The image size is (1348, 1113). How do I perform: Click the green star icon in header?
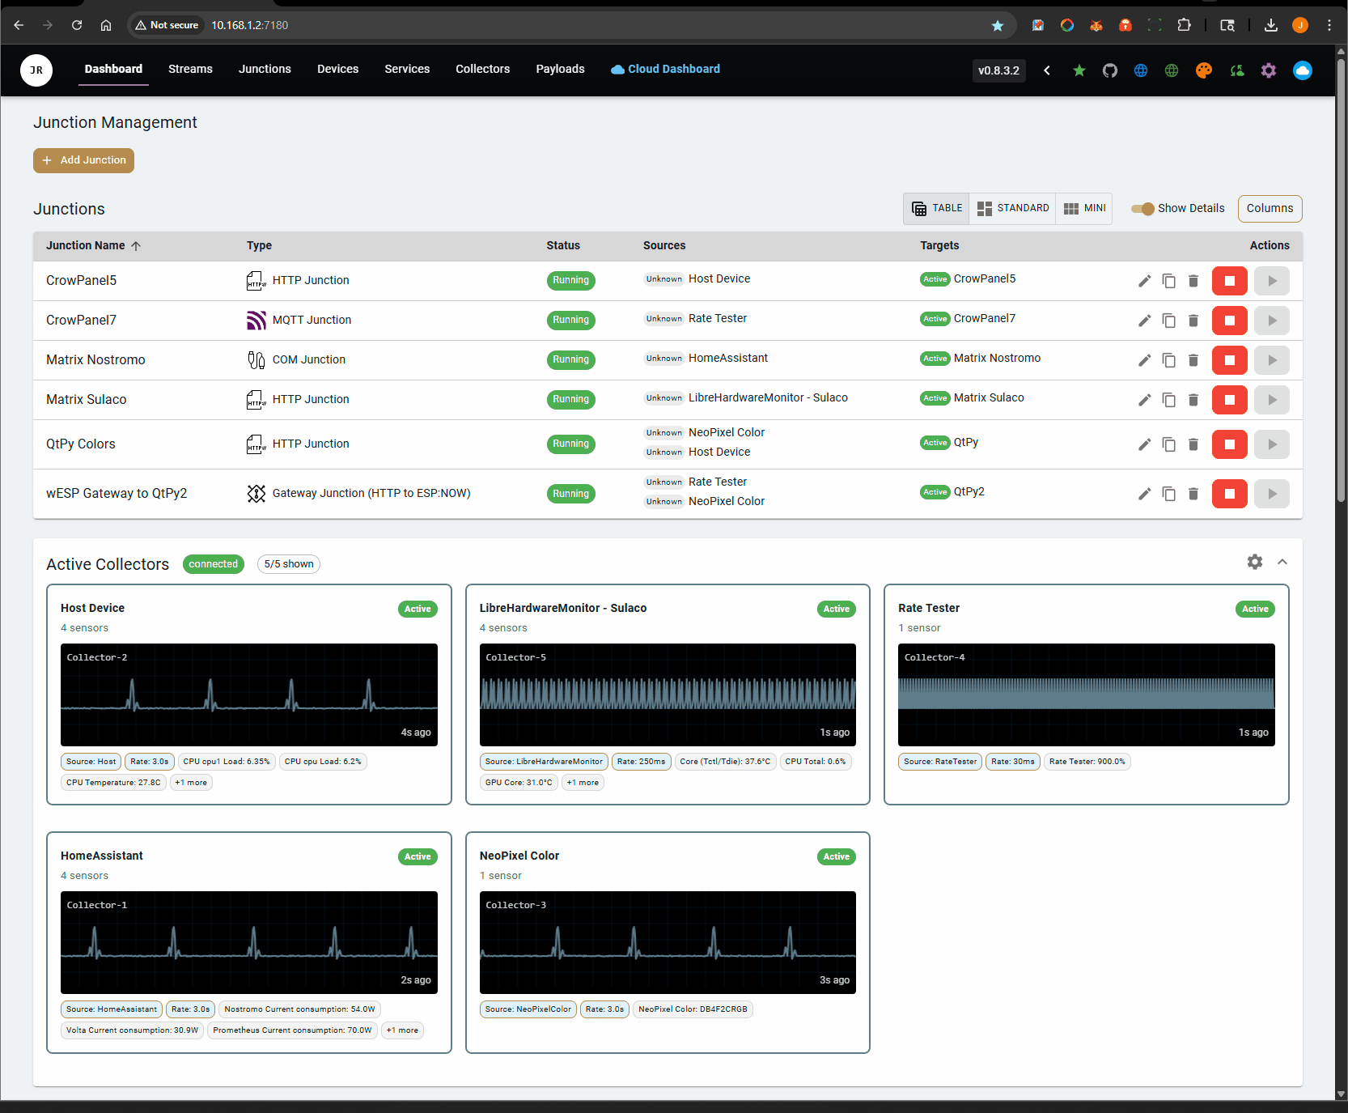1079,70
